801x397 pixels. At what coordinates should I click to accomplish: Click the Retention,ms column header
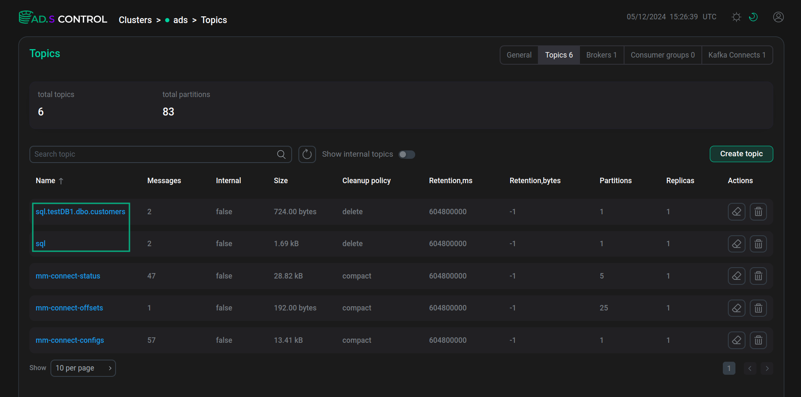(x=451, y=181)
